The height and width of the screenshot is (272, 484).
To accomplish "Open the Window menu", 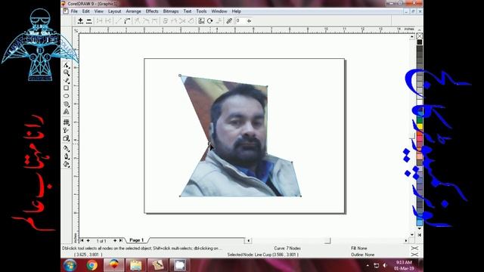I will (x=219, y=11).
